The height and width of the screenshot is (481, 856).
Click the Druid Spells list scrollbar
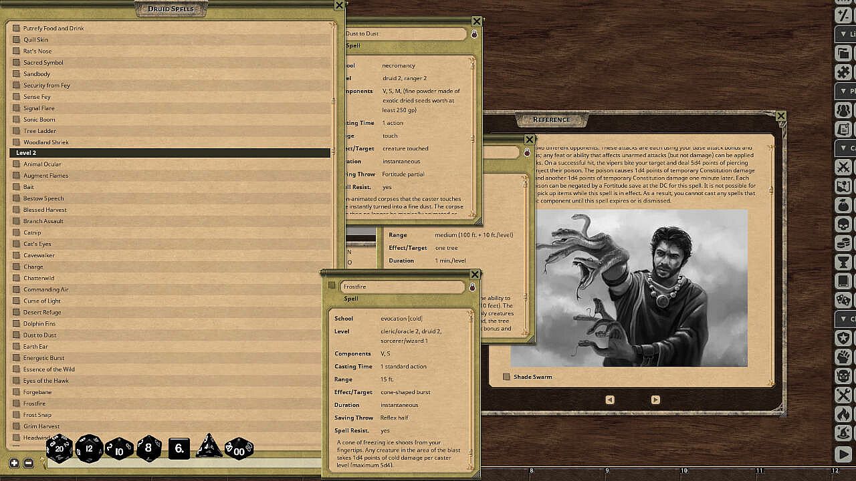[333, 102]
